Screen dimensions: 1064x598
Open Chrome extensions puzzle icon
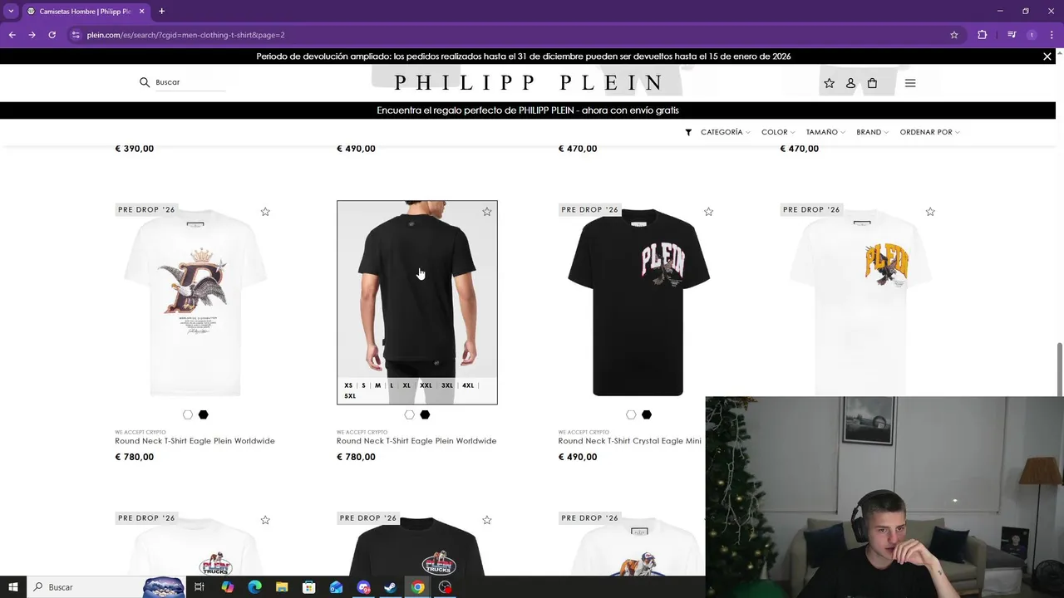983,35
